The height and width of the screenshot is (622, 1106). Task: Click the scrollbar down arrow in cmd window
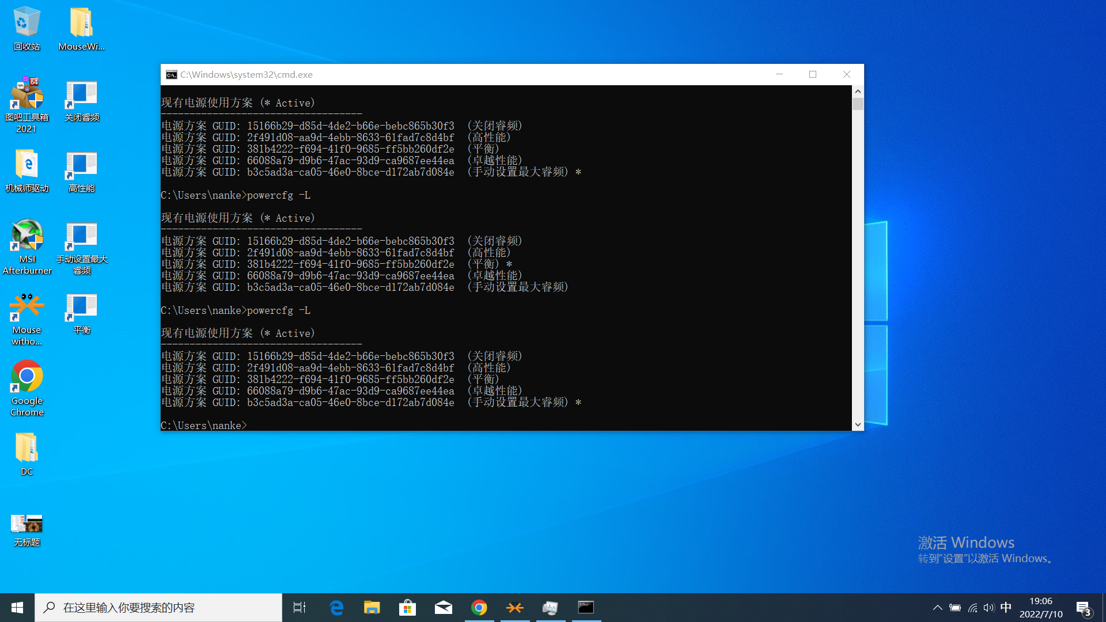tap(858, 424)
